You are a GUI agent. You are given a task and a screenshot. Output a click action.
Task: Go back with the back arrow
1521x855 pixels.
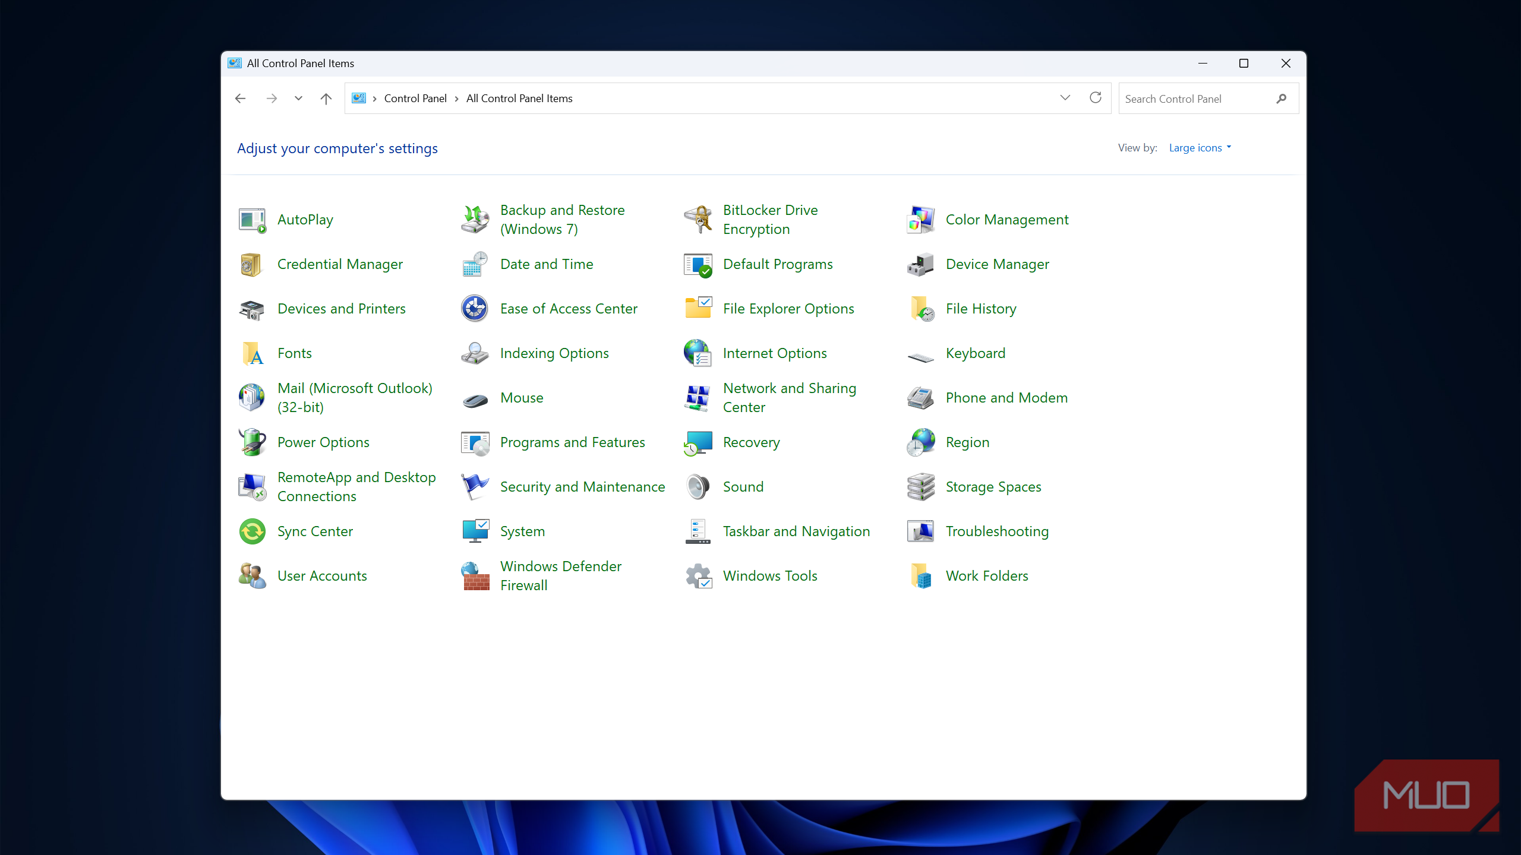(241, 99)
